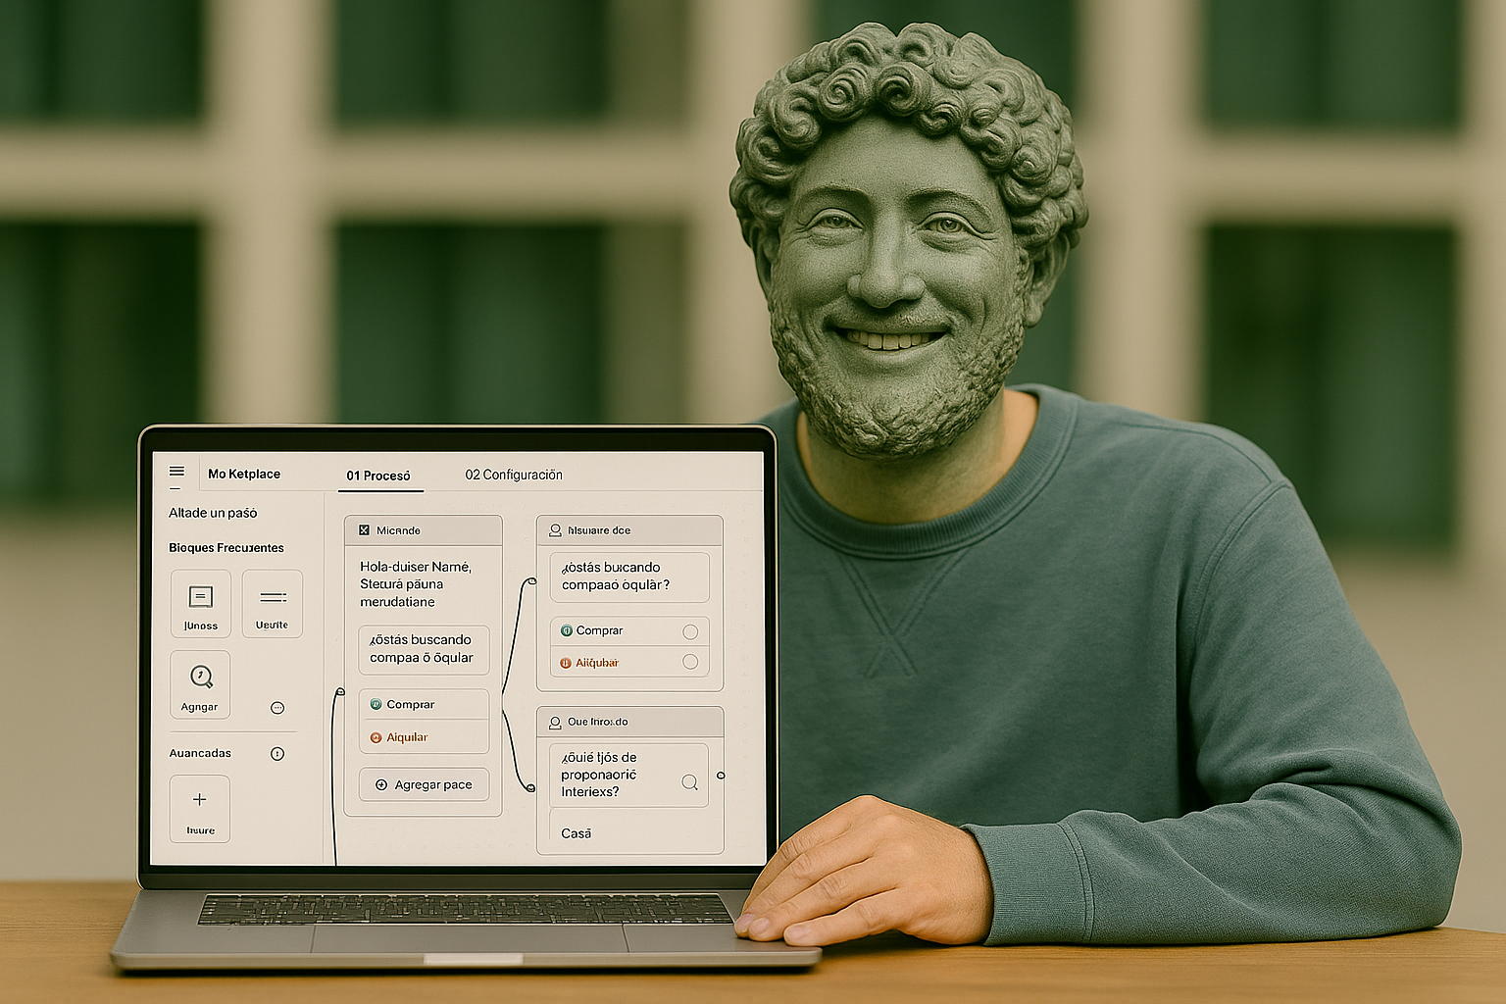Select the ñlsuaire dce card title
Screen dimensions: 1506x1004
pyautogui.click(x=599, y=530)
